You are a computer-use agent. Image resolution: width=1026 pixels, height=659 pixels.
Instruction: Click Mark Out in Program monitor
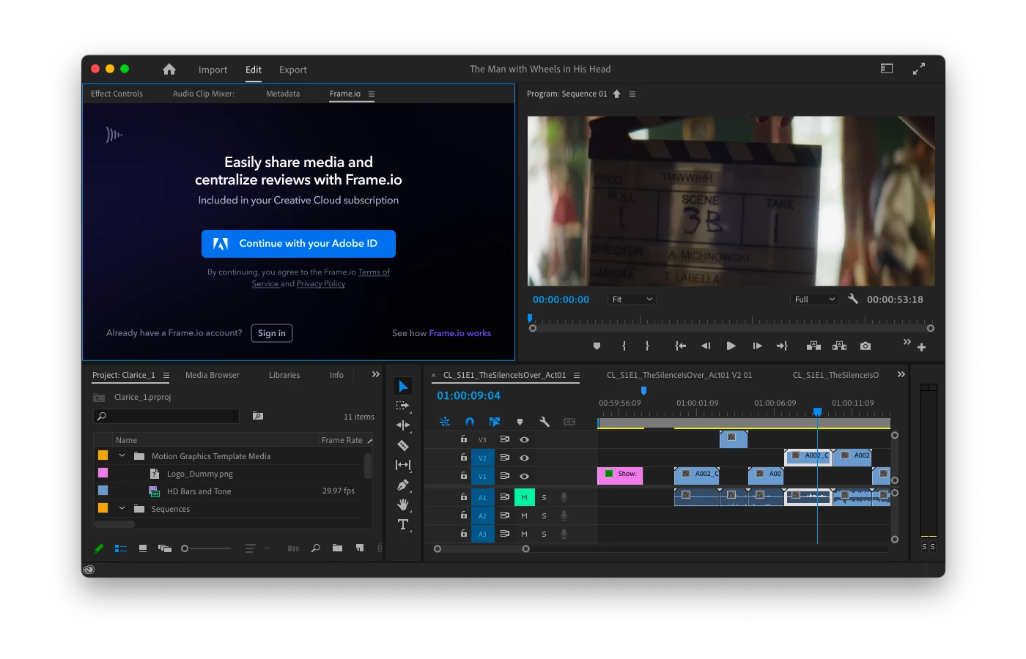pos(647,346)
